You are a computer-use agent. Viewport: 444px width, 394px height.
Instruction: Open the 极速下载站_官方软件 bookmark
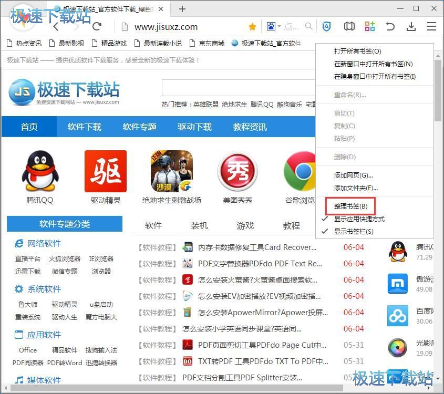(266, 43)
